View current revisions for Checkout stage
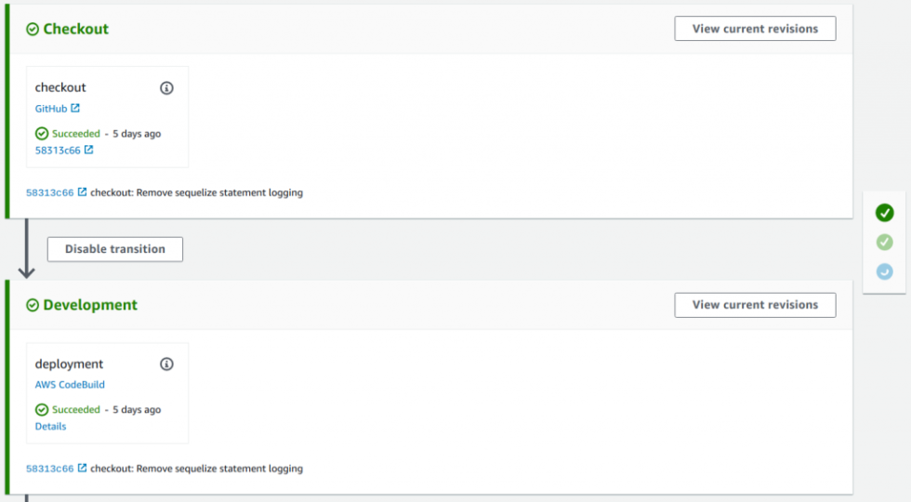This screenshot has height=502, width=911. [x=755, y=29]
